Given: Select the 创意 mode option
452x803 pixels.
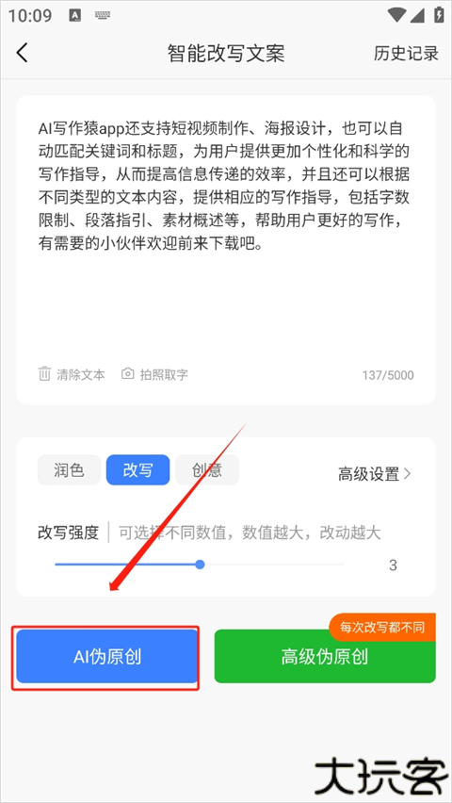Looking at the screenshot, I should pyautogui.click(x=207, y=470).
